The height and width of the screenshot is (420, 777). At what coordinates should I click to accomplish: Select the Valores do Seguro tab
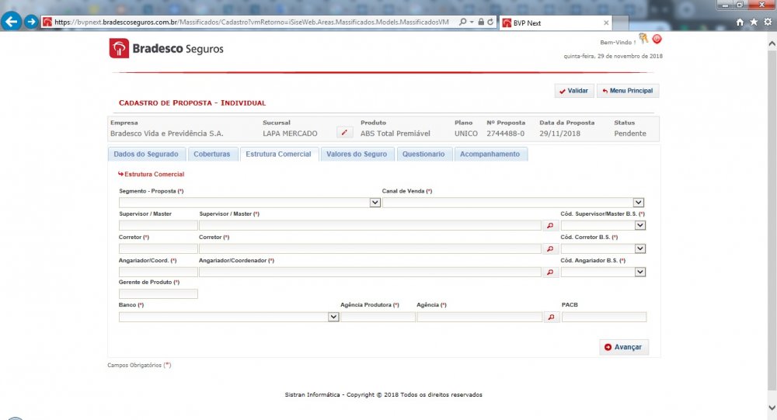pos(357,154)
